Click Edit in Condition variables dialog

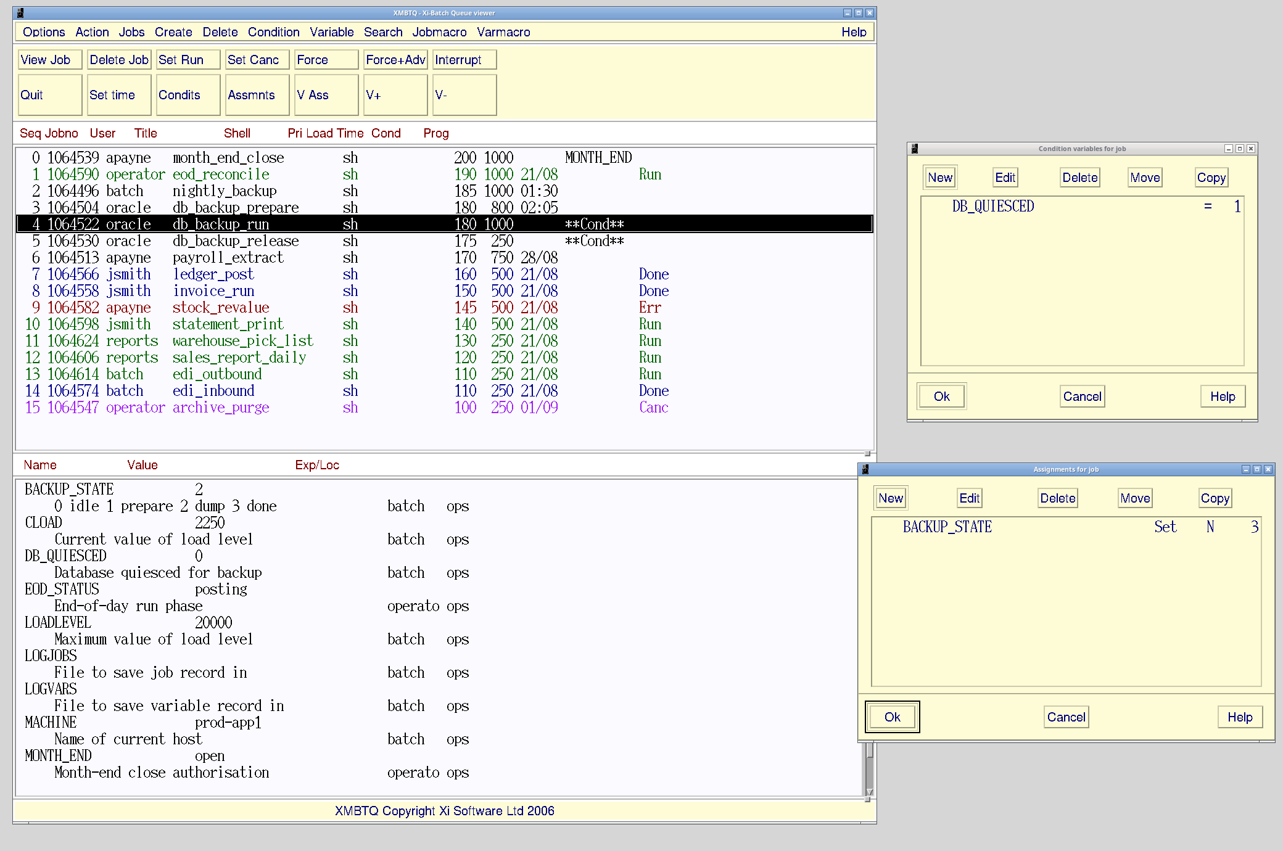coord(1005,178)
